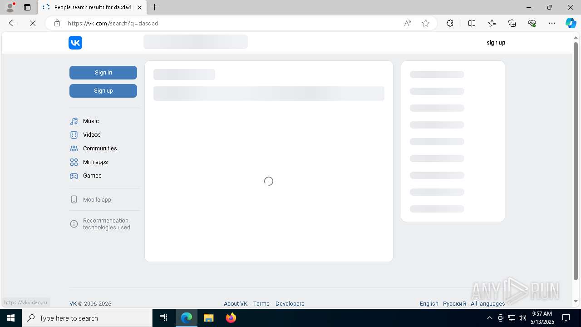
Task: Open the clock showing 9:57 AM
Action: click(542, 318)
